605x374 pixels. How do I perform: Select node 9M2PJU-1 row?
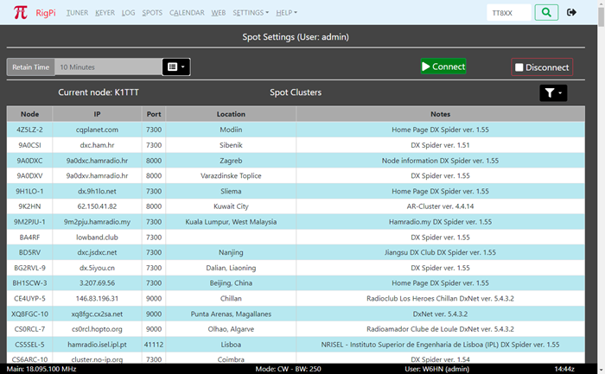[x=296, y=222]
